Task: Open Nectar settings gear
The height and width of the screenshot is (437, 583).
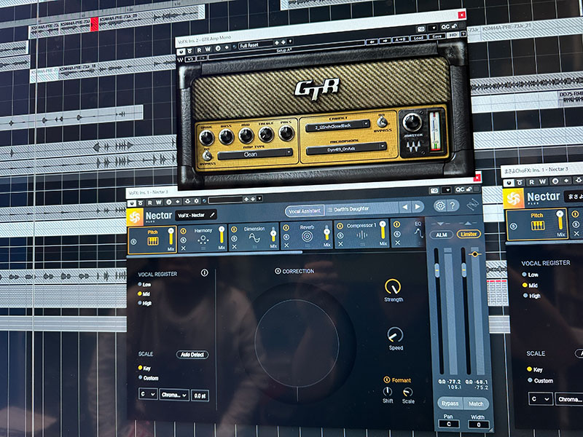Action: pos(440,205)
